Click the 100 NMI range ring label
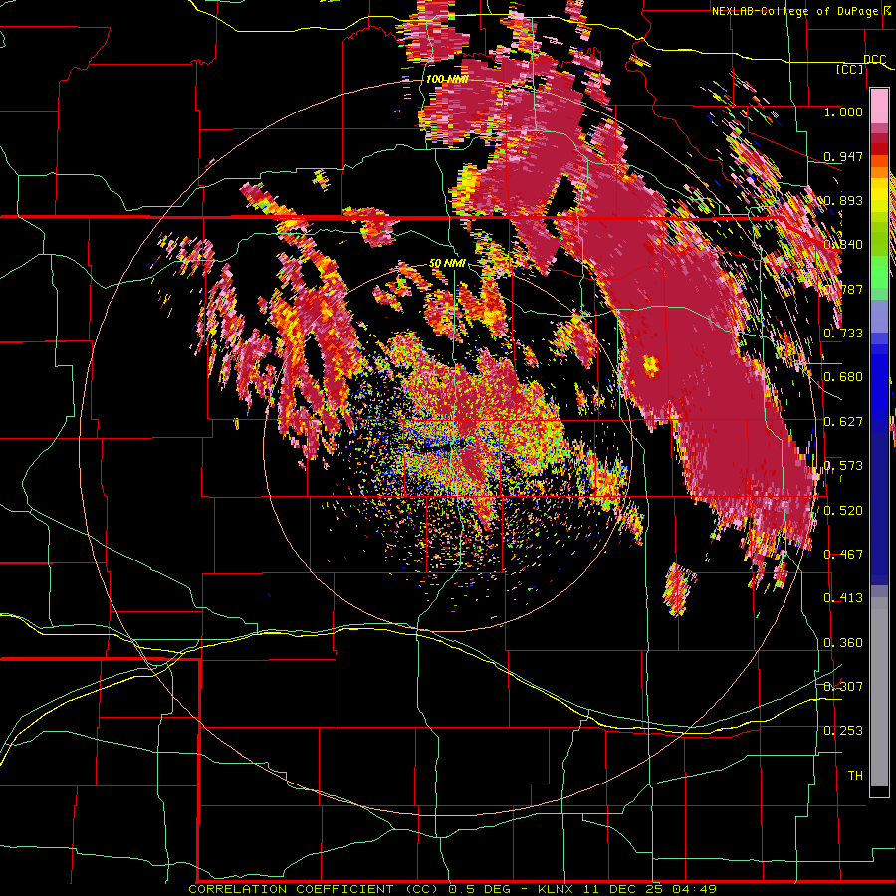 (447, 79)
